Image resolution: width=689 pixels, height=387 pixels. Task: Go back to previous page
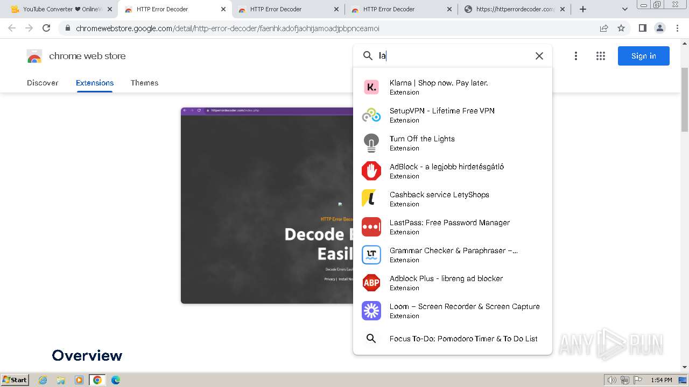(x=12, y=28)
